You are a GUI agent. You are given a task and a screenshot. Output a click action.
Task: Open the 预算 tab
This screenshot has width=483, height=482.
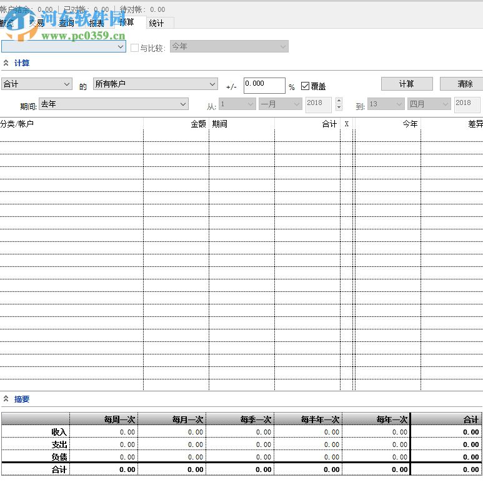click(129, 22)
